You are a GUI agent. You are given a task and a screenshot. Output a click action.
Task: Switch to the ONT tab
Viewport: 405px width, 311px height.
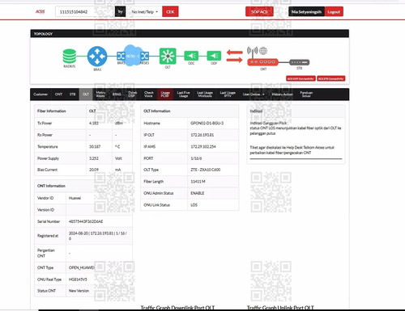click(58, 95)
